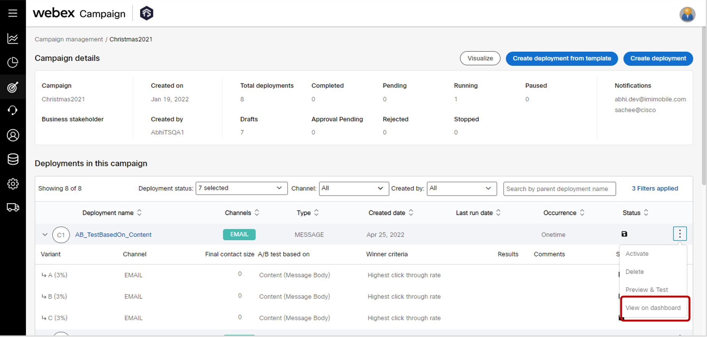Sort by Occurrence column

[x=582, y=213]
